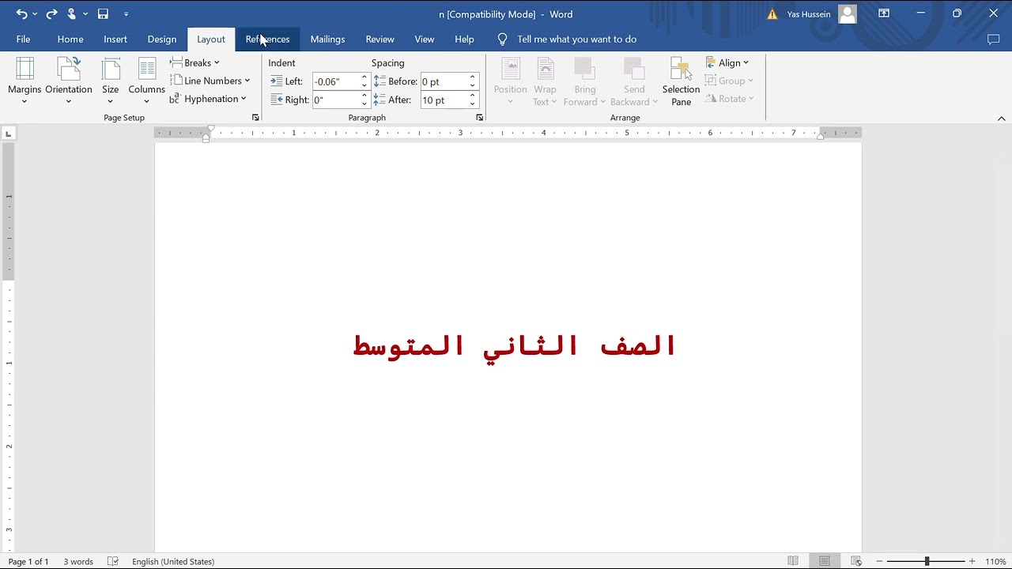Click the right indent marker on ruler
This screenshot has height=569, width=1012.
[820, 137]
